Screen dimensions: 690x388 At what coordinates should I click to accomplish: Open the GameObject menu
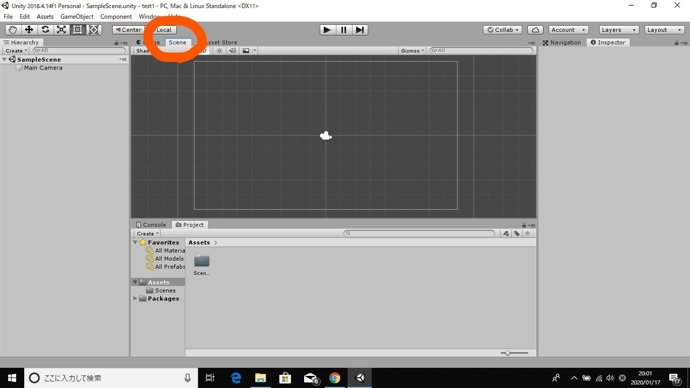(x=77, y=17)
